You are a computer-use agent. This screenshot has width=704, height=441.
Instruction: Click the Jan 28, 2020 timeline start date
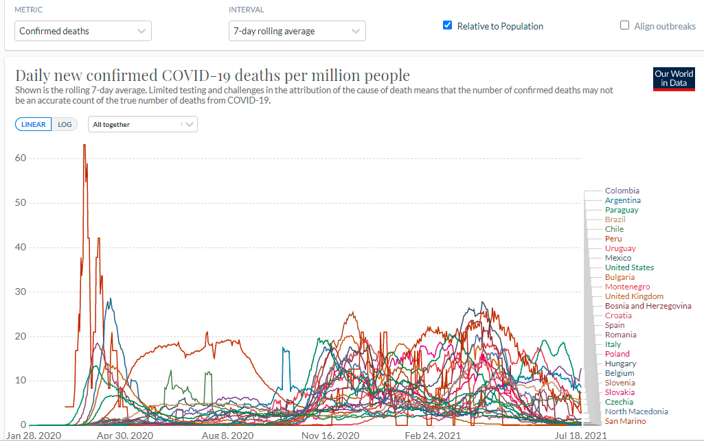pyautogui.click(x=34, y=435)
